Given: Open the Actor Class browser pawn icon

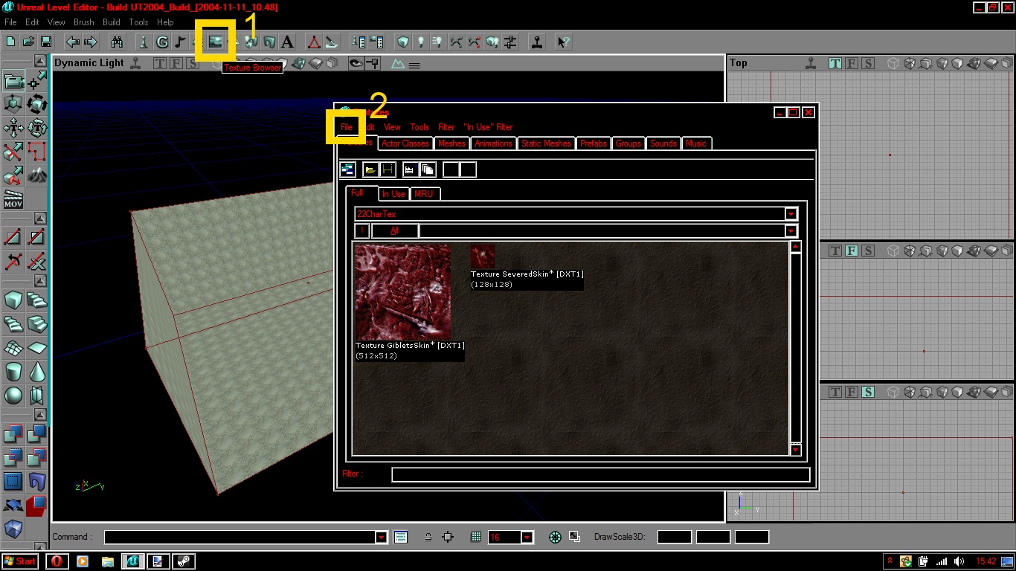Looking at the screenshot, I should pos(144,42).
